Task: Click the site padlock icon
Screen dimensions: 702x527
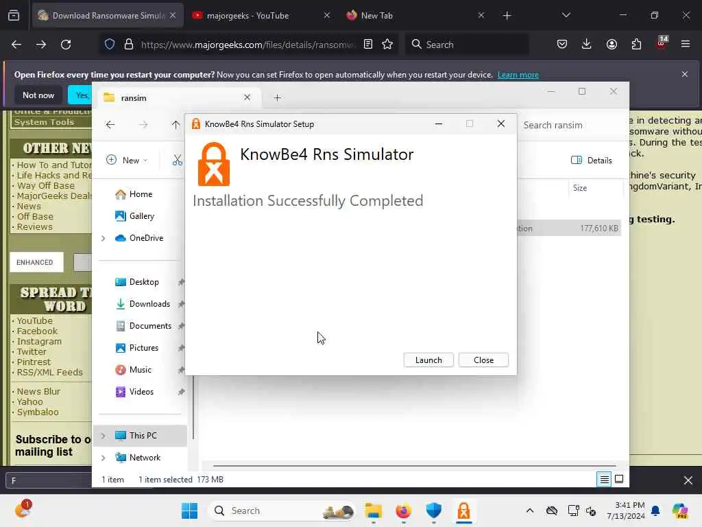Action: coord(129,45)
